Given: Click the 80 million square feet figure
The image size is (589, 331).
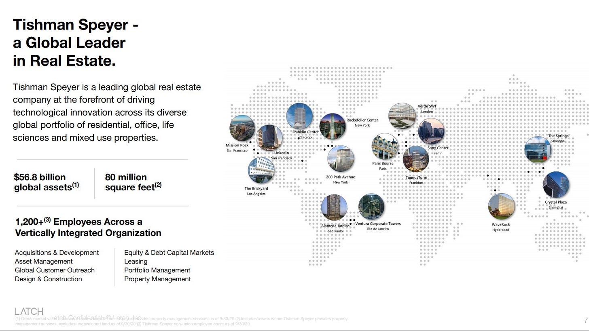Looking at the screenshot, I should pyautogui.click(x=133, y=182).
